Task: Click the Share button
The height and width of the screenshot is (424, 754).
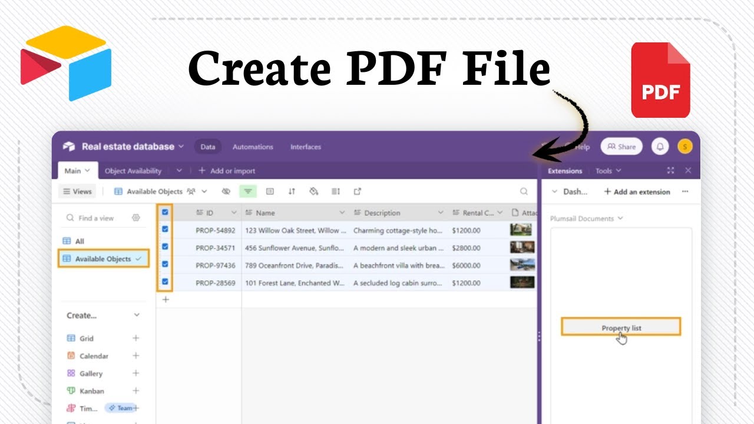Action: pyautogui.click(x=621, y=147)
